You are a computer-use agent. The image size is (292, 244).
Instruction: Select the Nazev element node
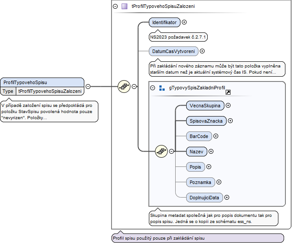tap(197, 152)
